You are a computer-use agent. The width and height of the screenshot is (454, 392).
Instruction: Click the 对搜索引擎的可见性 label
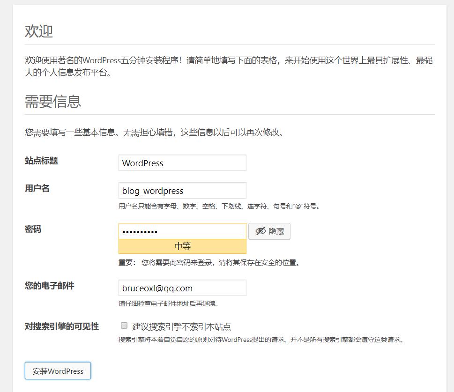click(62, 326)
